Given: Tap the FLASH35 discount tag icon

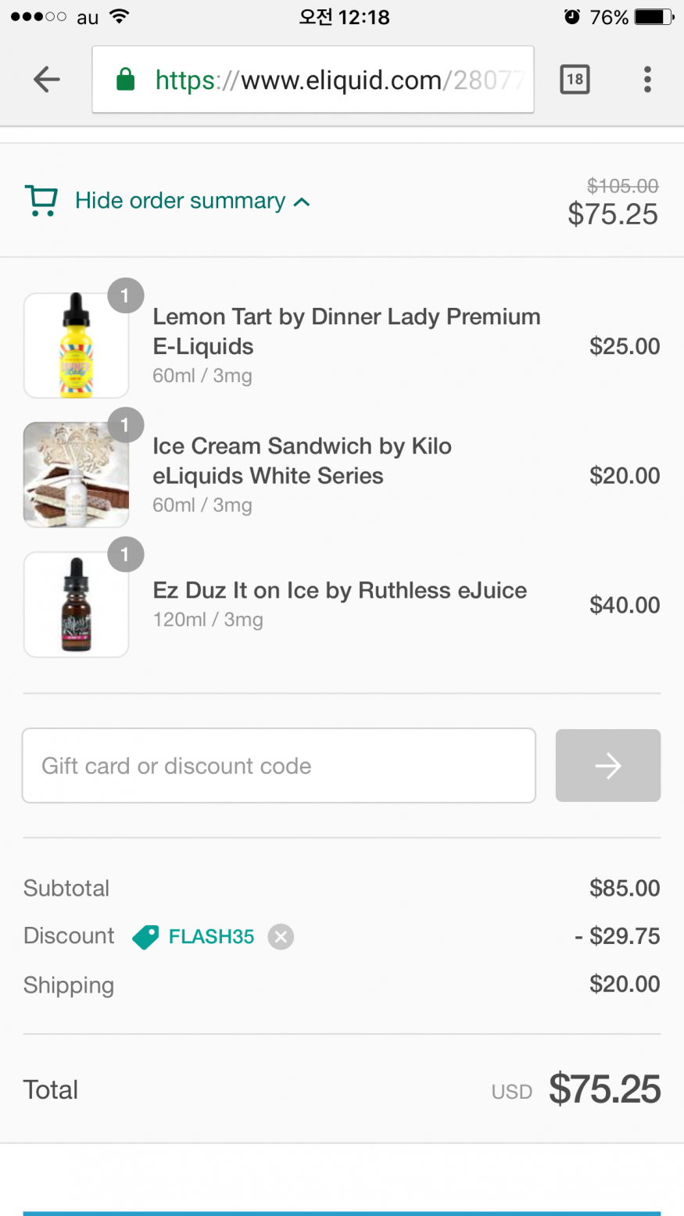Looking at the screenshot, I should (145, 936).
